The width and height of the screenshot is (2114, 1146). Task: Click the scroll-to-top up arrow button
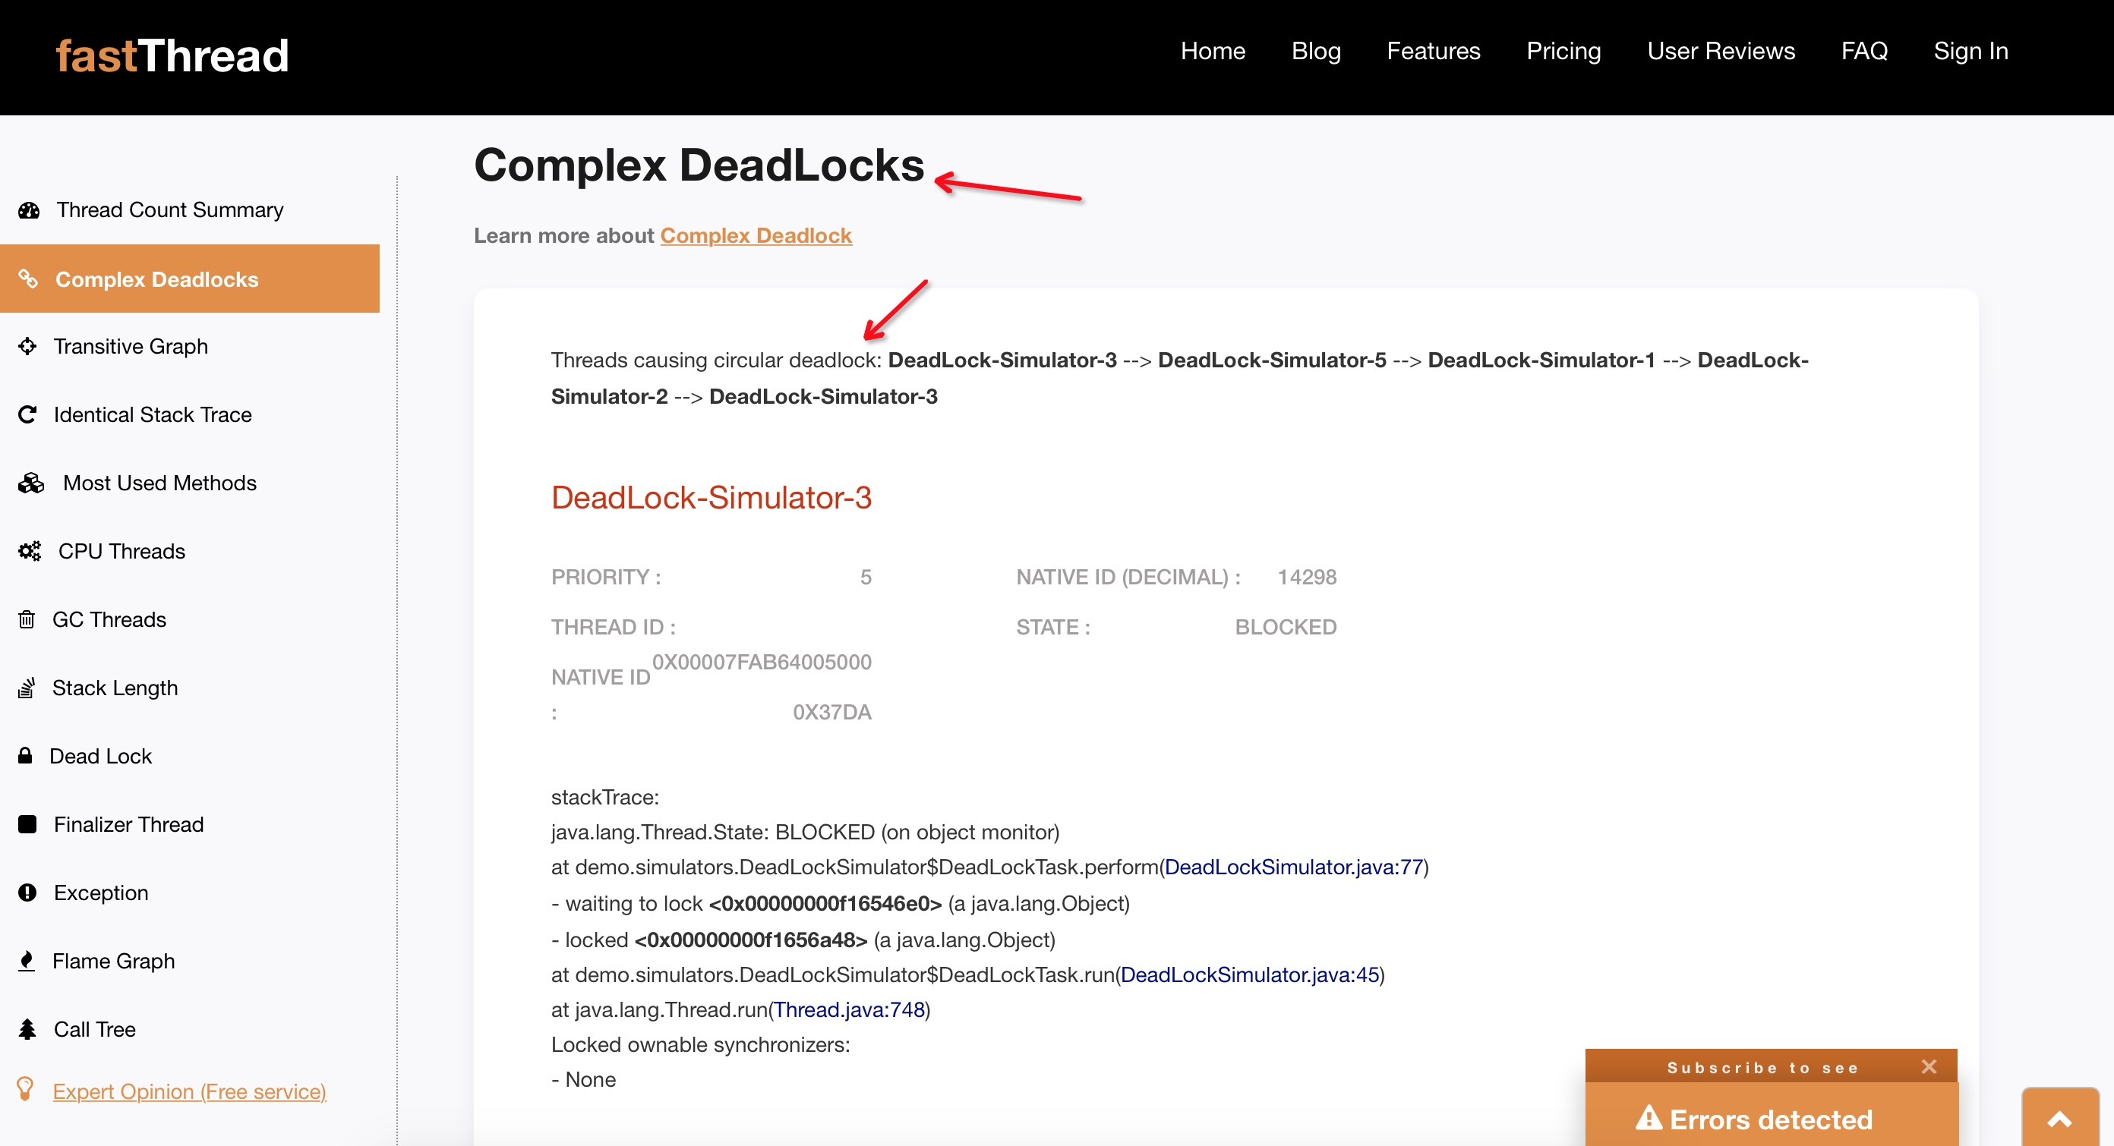[x=2060, y=1118]
